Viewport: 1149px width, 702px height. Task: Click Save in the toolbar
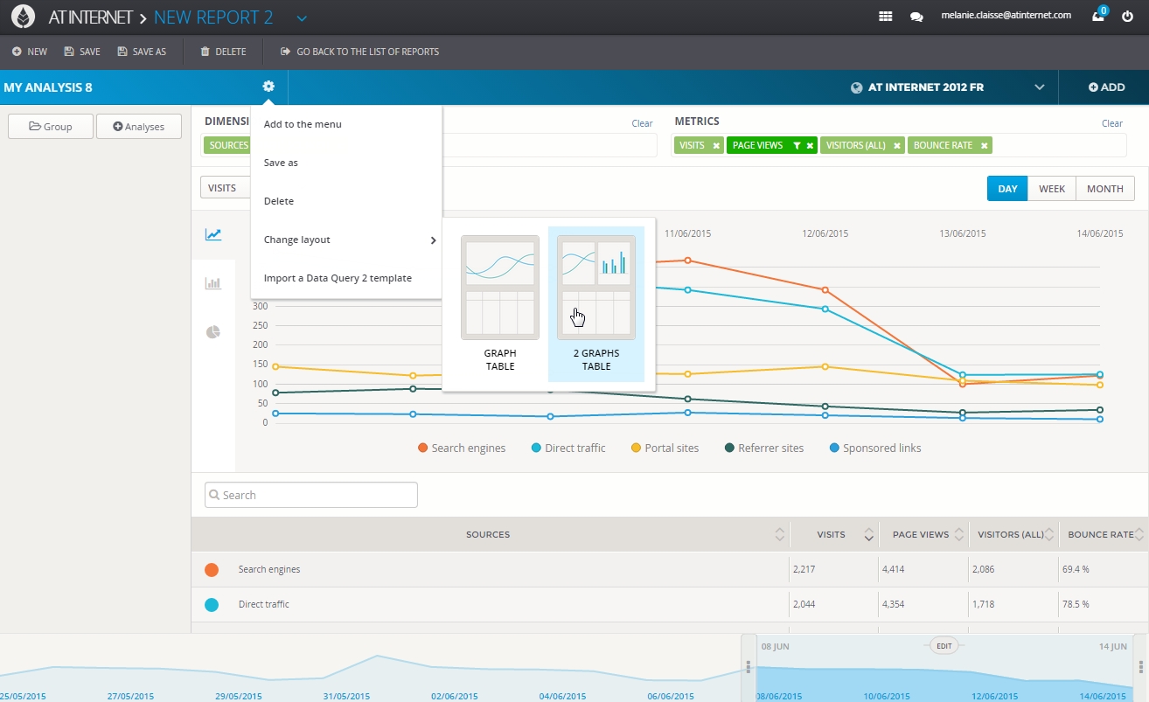(82, 52)
